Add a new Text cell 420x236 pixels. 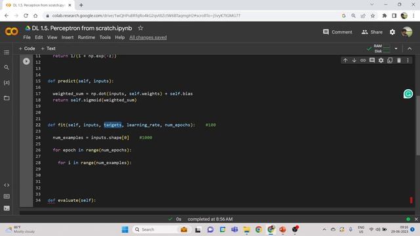click(x=48, y=49)
